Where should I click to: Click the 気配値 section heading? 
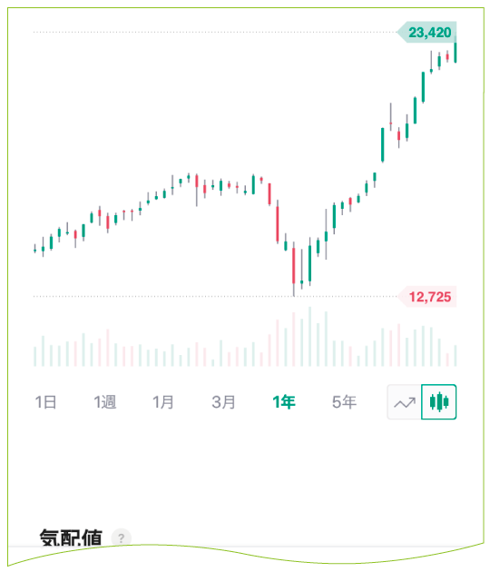71,537
